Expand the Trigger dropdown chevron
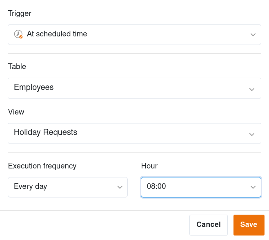The image size is (269, 240). 253,35
